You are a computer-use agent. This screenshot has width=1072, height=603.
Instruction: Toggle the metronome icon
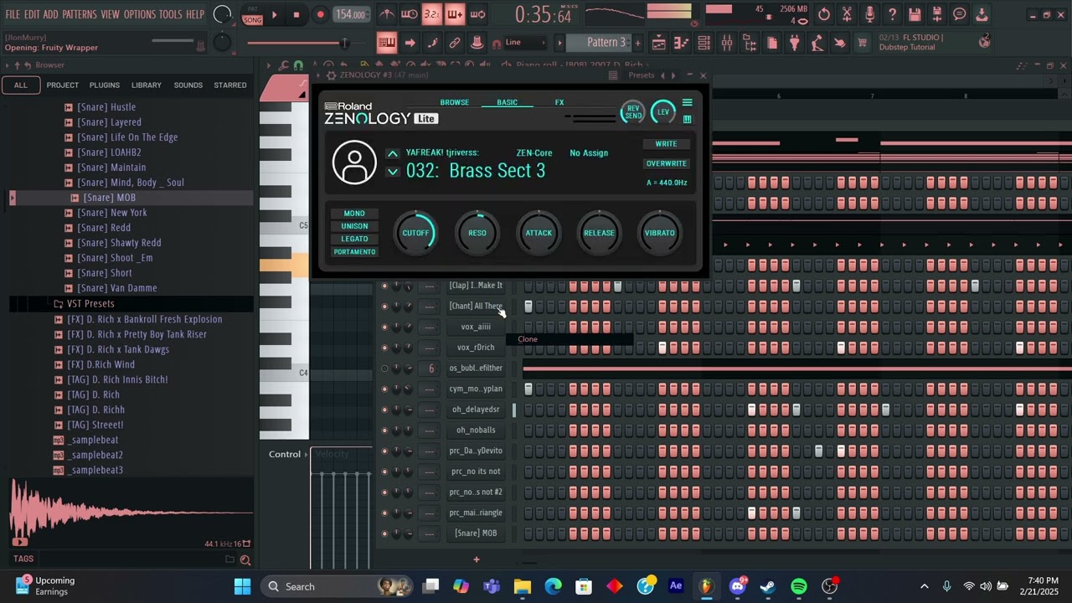pos(387,14)
